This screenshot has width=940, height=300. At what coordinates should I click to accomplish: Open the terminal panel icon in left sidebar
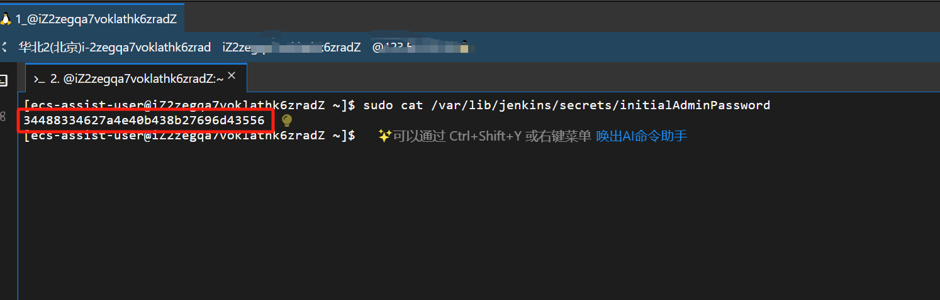click(x=3, y=80)
